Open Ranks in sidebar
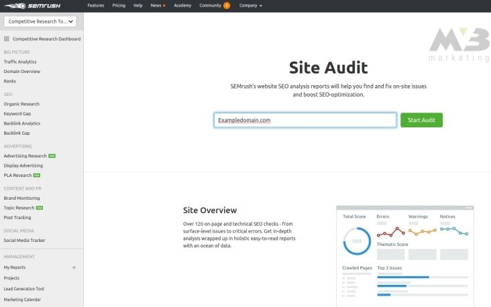This screenshot has width=491, height=307. point(9,81)
